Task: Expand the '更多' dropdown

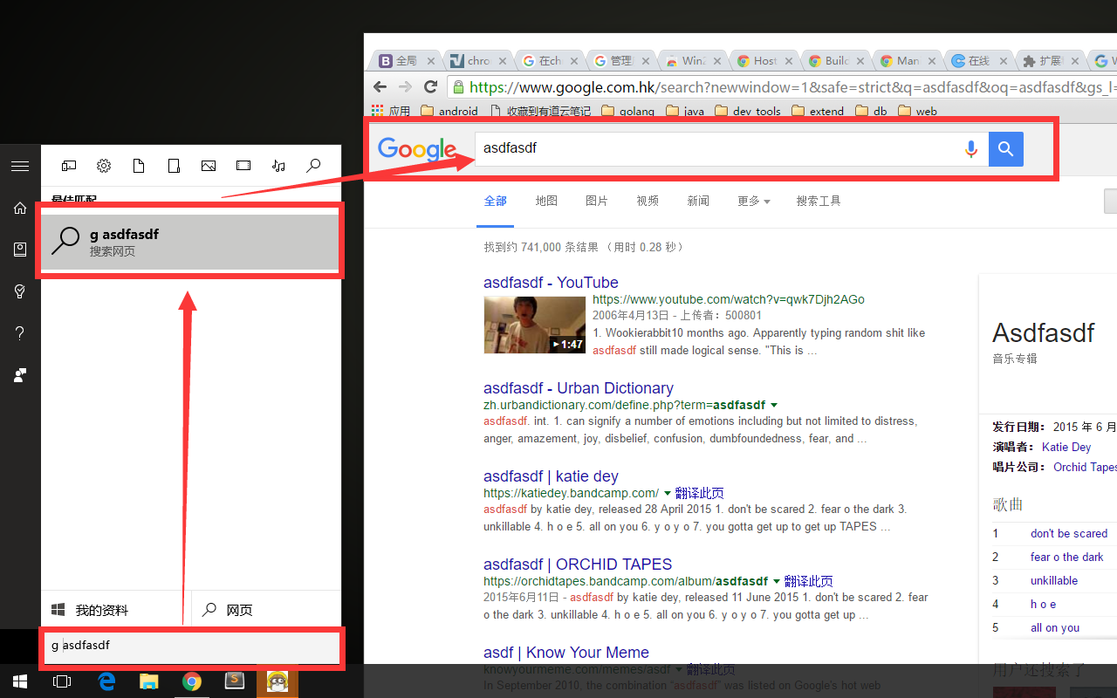Action: 753,201
